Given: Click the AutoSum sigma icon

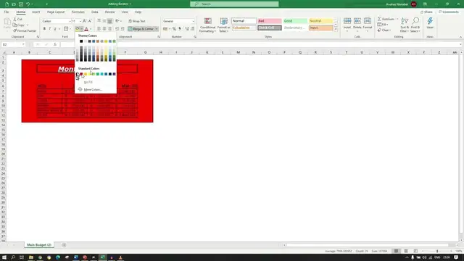Looking at the screenshot, I should pos(379,19).
